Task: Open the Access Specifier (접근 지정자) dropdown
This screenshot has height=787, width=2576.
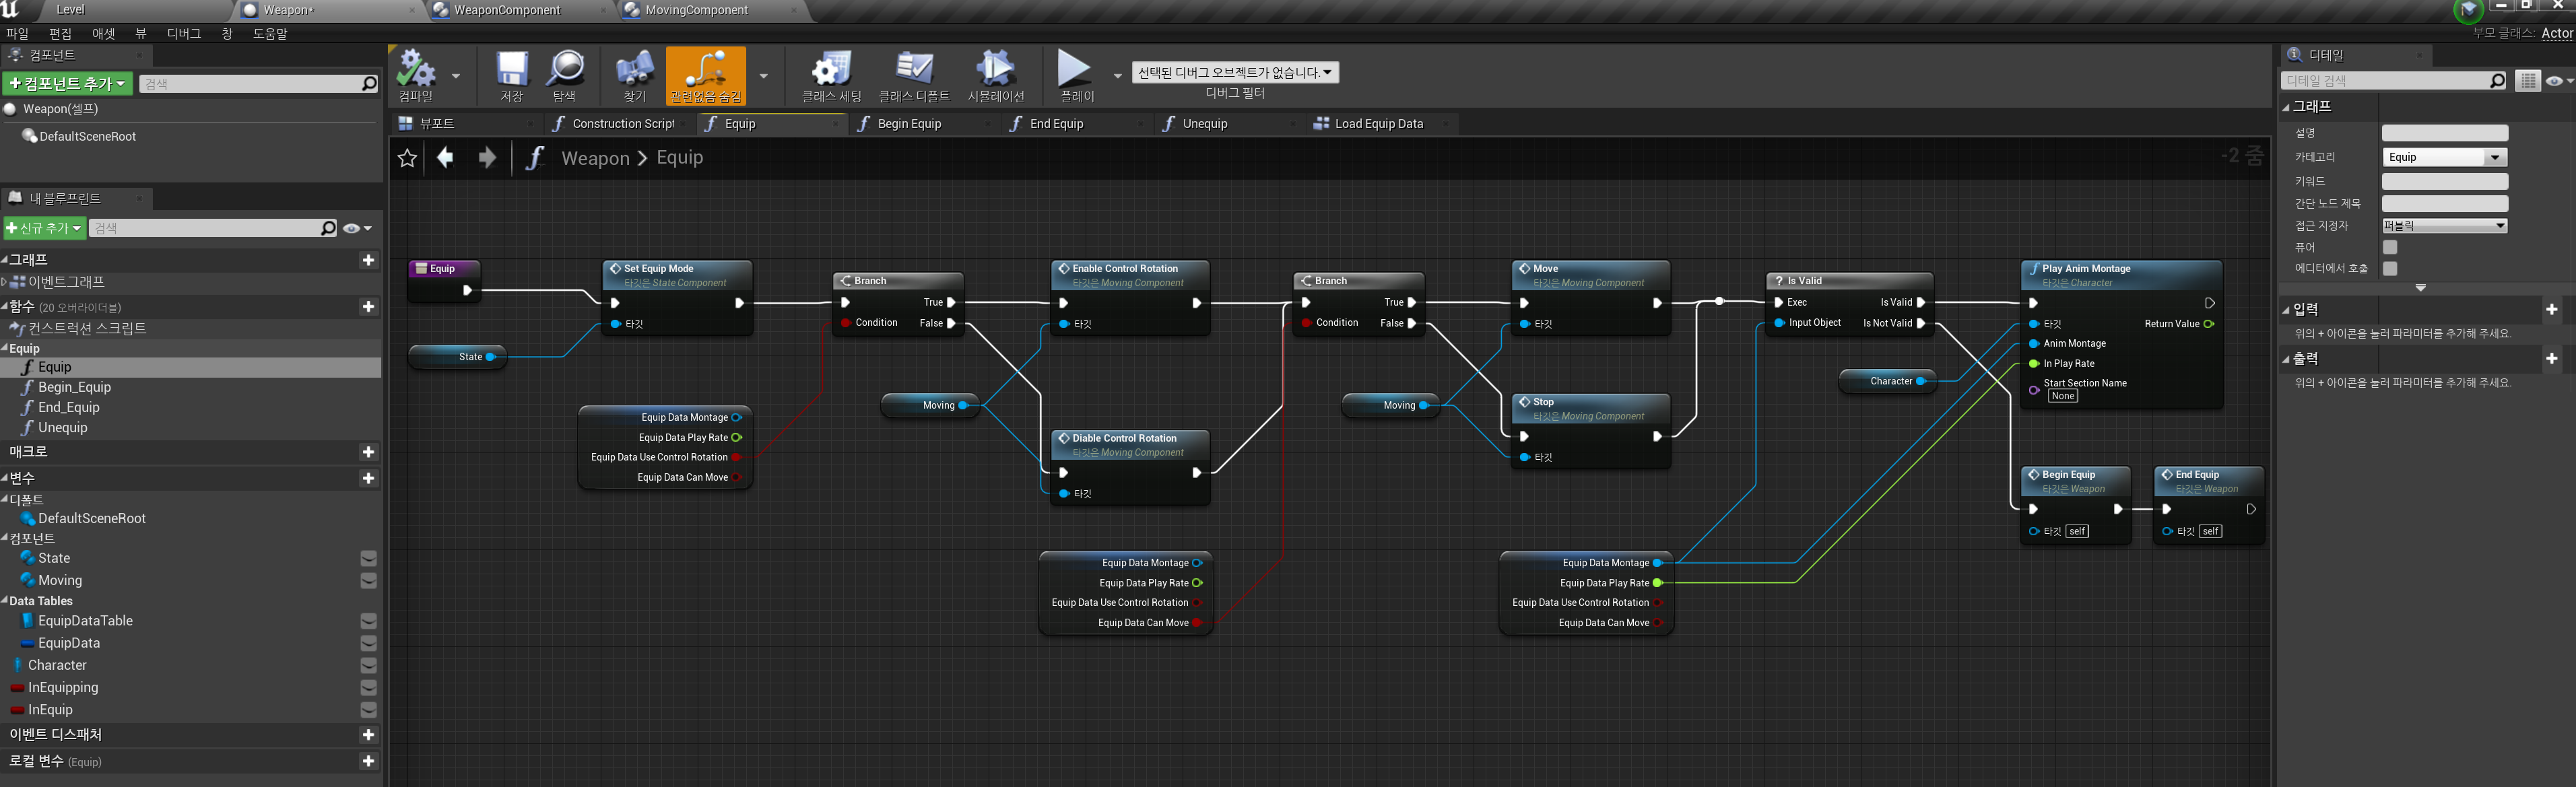Action: coord(2444,226)
